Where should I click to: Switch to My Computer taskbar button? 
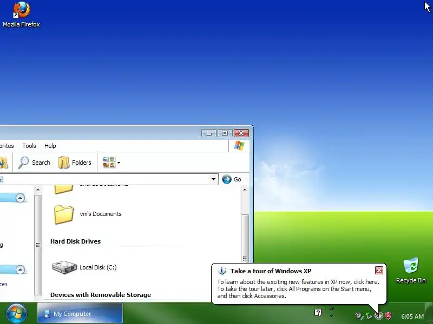[x=80, y=314]
